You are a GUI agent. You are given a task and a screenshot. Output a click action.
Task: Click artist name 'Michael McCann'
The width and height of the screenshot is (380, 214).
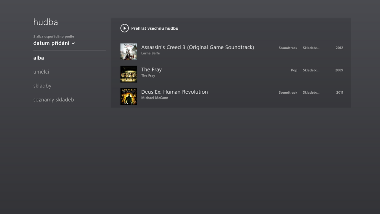[x=154, y=98]
